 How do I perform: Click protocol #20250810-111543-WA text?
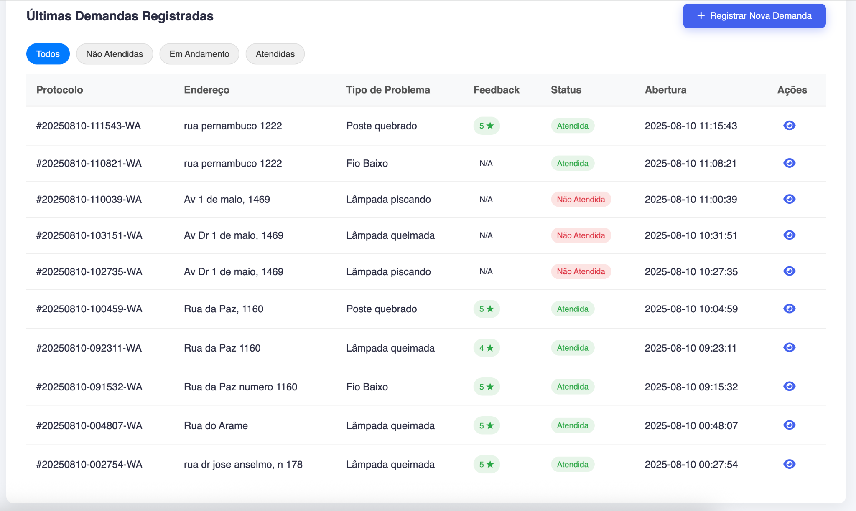coord(89,126)
